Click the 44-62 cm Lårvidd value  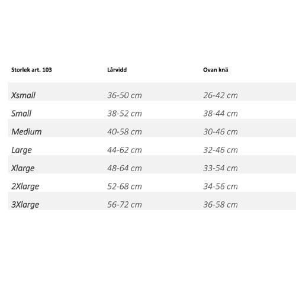(124, 150)
